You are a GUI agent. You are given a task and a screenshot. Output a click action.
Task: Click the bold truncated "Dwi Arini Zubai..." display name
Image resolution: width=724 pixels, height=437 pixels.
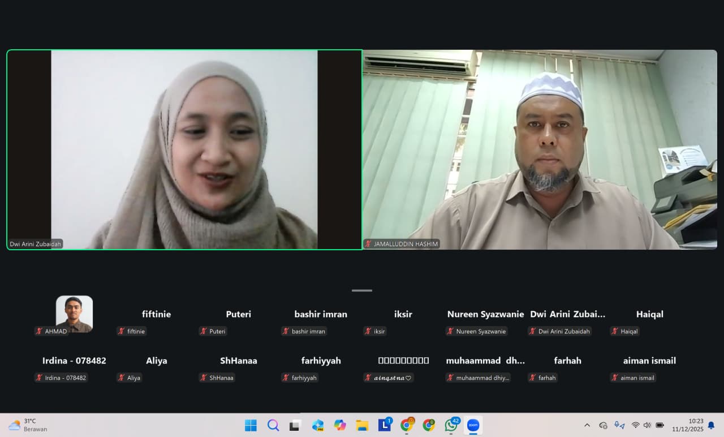567,314
